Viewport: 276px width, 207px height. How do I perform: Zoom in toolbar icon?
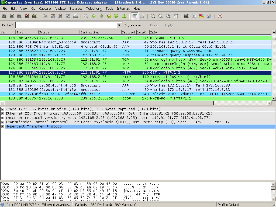(x=153, y=16)
